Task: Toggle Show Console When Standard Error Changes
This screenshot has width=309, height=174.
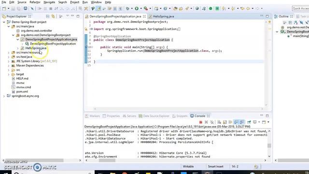Action: coord(242,122)
